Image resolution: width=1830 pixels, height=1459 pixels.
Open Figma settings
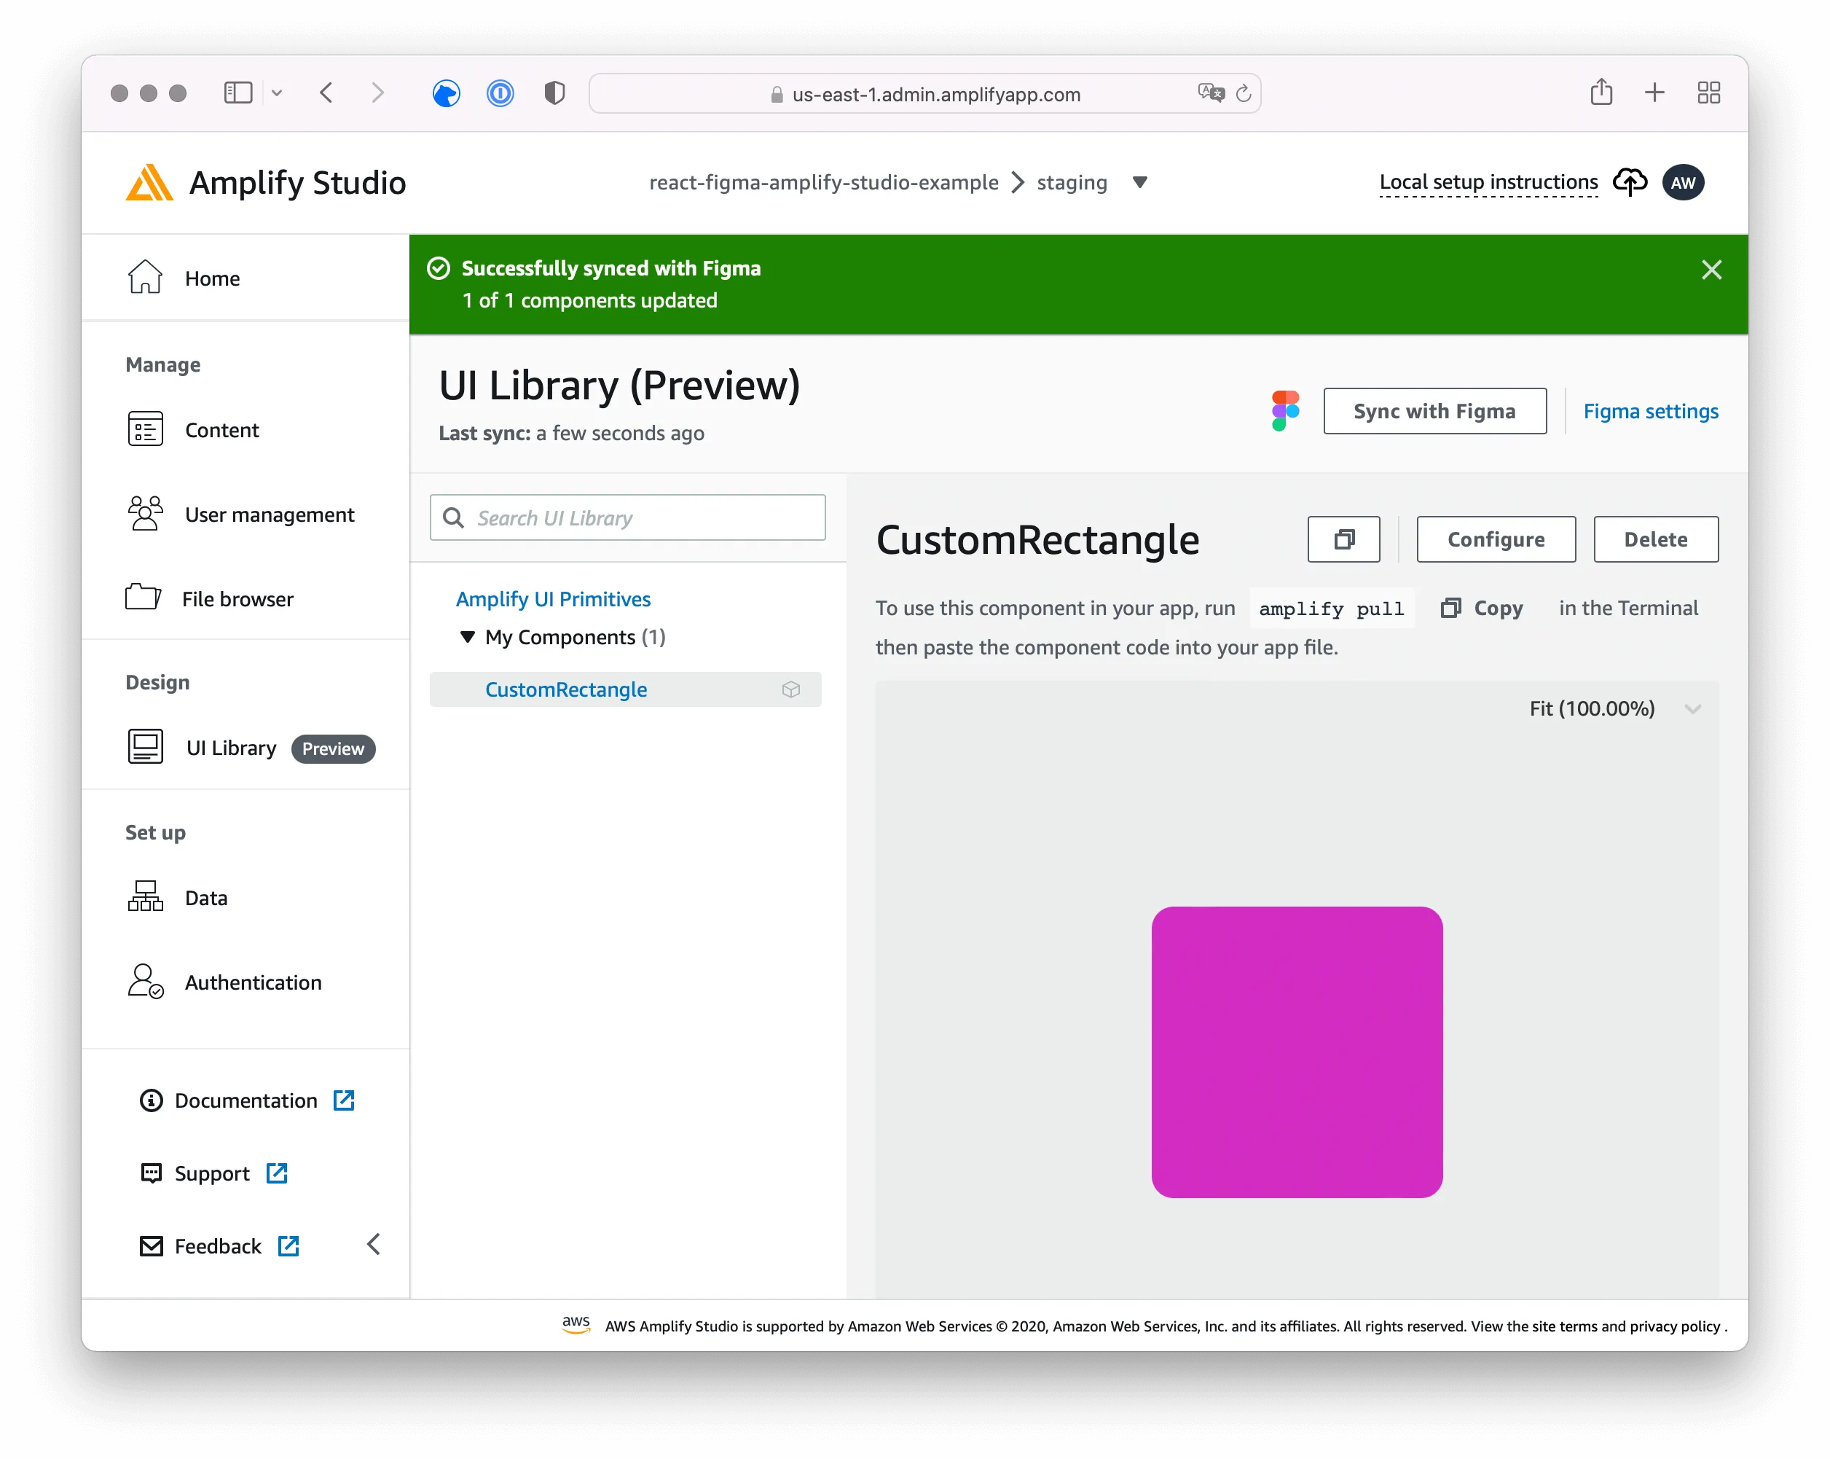1650,410
